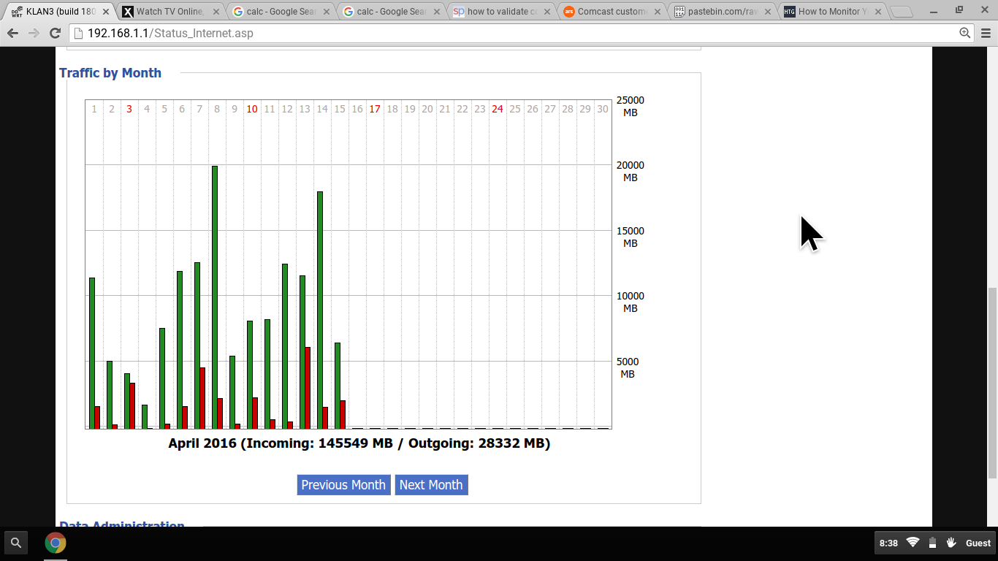998x561 pixels.
Task: Click the day label 30
Action: point(603,109)
